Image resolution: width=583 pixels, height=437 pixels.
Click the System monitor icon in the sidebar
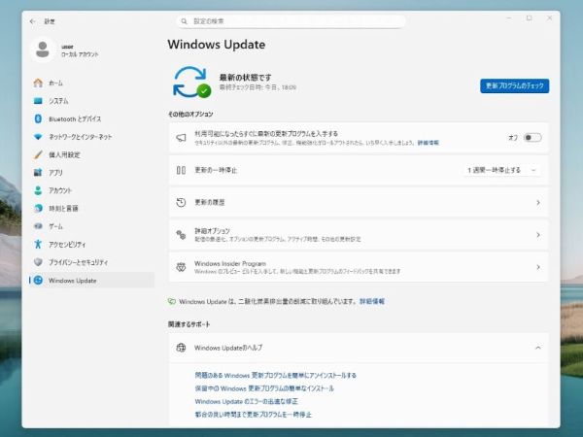(38, 101)
